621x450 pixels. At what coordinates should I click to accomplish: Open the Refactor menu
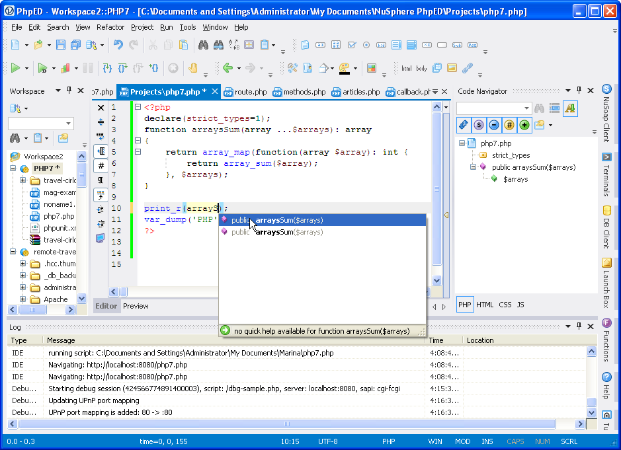point(110,27)
